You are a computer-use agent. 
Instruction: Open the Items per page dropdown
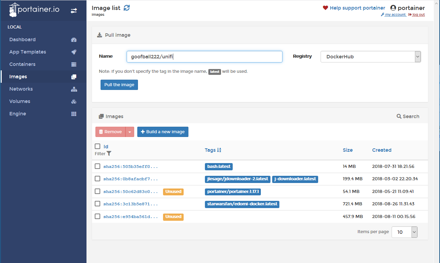(x=405, y=232)
